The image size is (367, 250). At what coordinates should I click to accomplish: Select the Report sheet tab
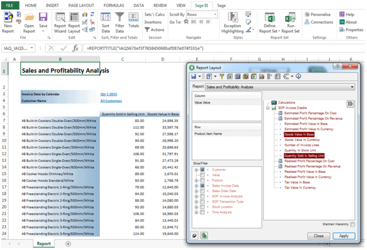44,244
